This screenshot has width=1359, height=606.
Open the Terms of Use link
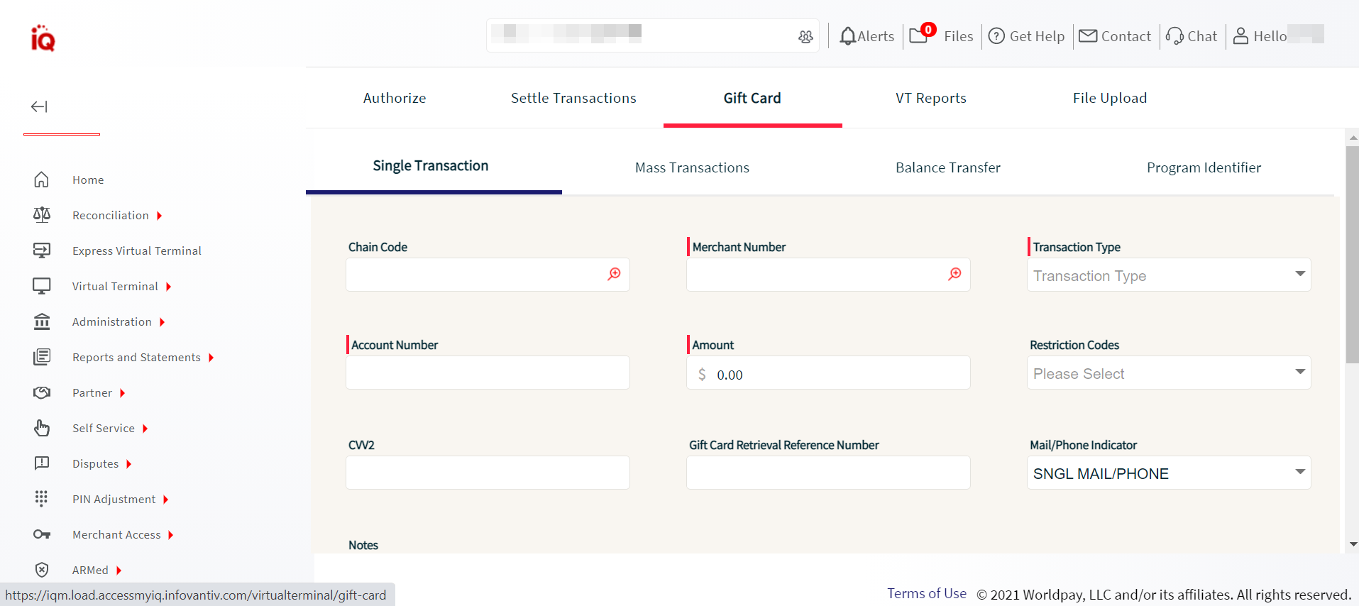coord(926,593)
